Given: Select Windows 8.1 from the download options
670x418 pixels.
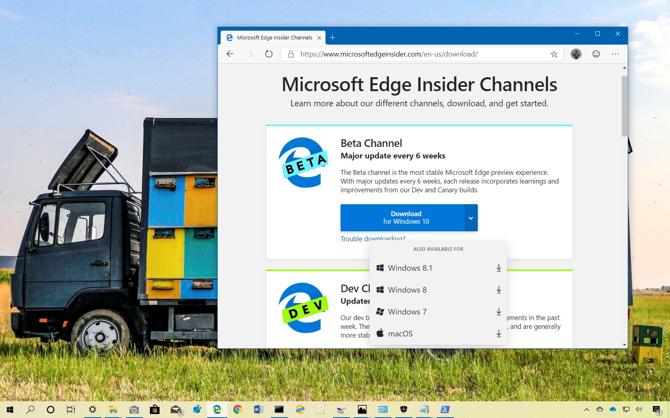Looking at the screenshot, I should 410,268.
